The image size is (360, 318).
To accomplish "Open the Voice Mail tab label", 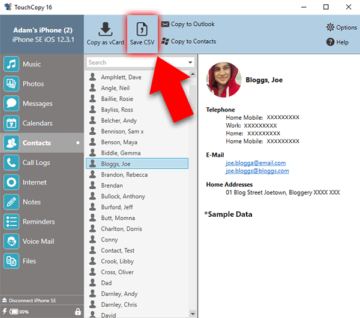I will [38, 241].
